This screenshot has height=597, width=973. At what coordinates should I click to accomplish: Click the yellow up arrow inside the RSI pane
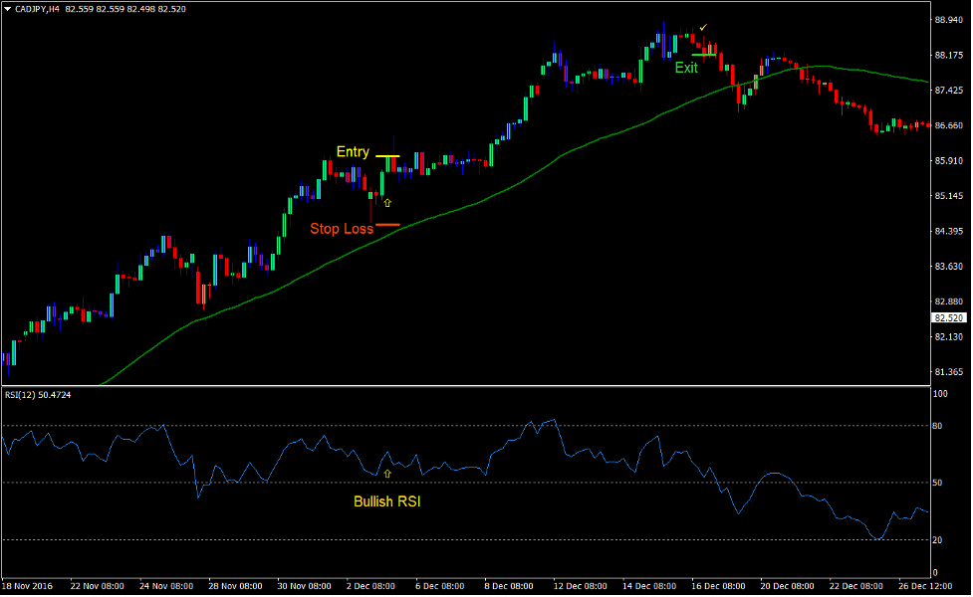[x=386, y=473]
